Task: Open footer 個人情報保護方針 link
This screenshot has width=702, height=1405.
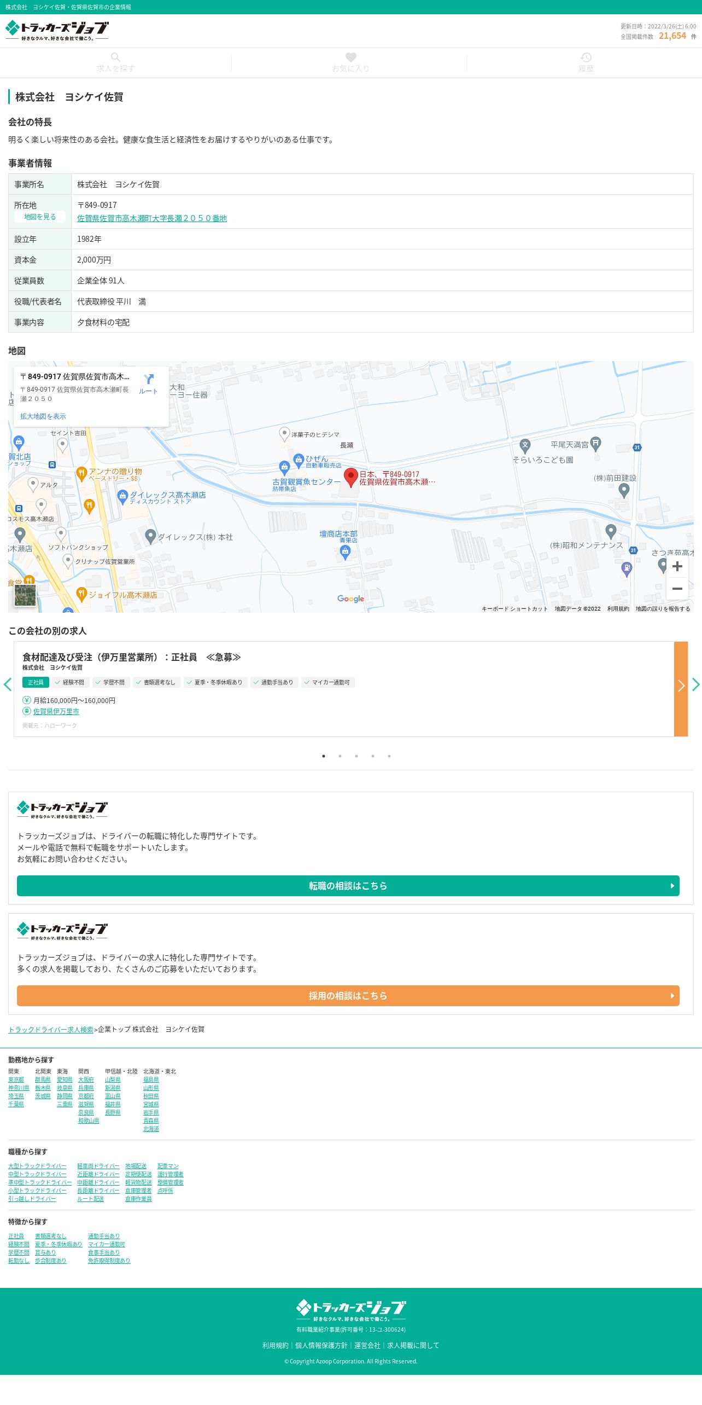Action: (x=321, y=1345)
